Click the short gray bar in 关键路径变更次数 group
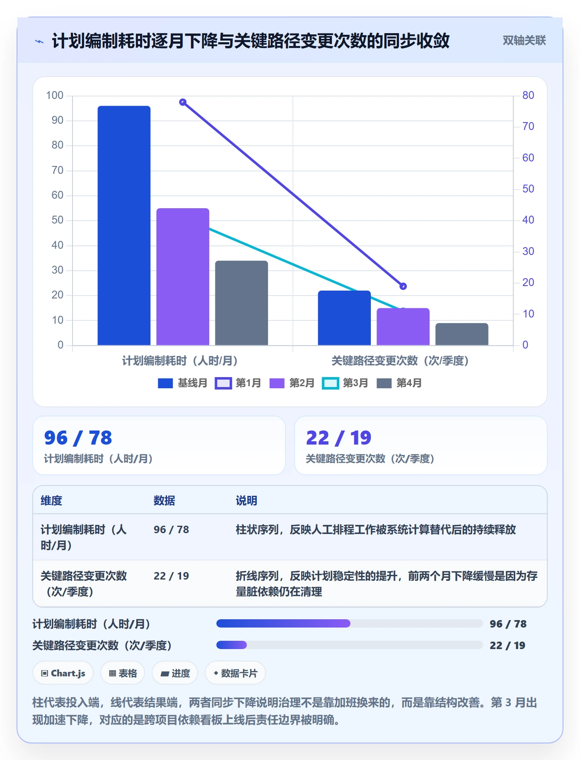580x760 pixels. click(462, 334)
